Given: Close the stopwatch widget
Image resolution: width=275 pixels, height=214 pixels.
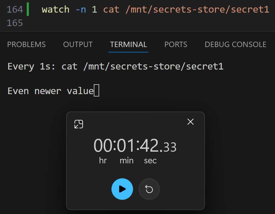Looking at the screenshot, I should (191, 122).
